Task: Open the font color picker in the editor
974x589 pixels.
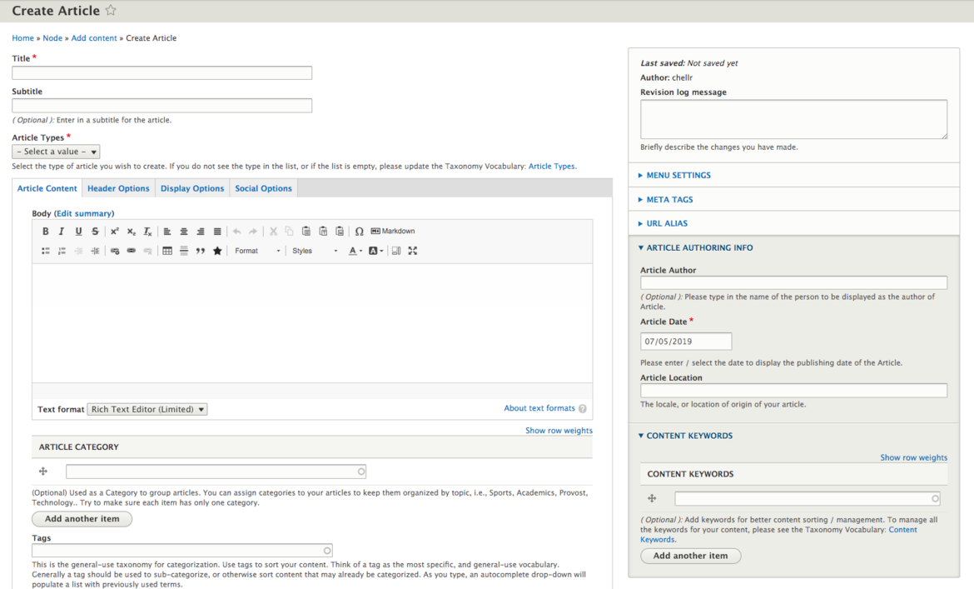Action: tap(354, 251)
